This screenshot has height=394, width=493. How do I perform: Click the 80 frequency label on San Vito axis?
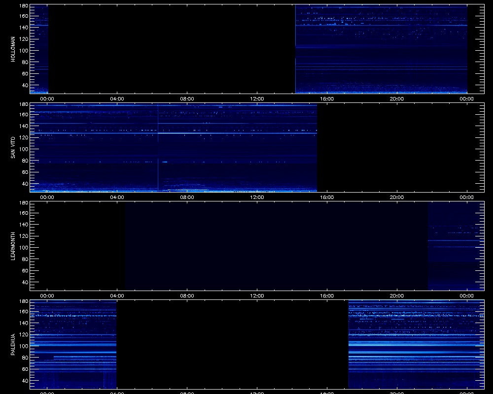(x=25, y=161)
